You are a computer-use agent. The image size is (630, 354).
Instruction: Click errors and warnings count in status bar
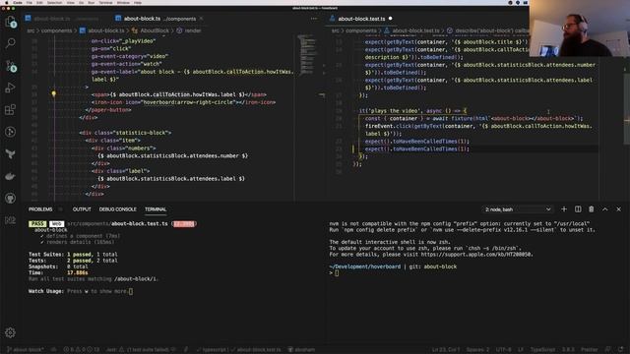(82, 350)
